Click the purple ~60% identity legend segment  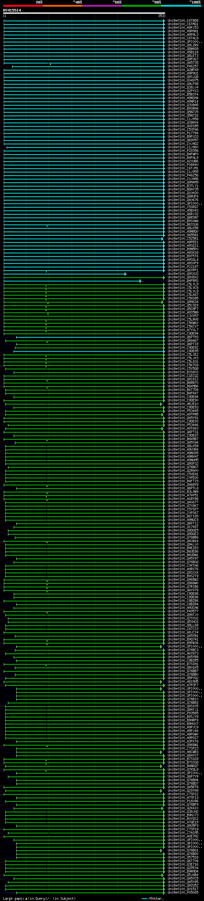point(102,6)
